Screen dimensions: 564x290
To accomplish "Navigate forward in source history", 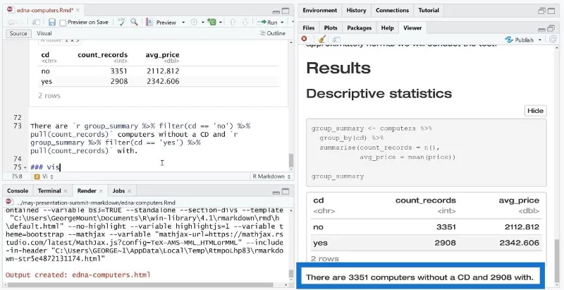I will tap(21, 23).
